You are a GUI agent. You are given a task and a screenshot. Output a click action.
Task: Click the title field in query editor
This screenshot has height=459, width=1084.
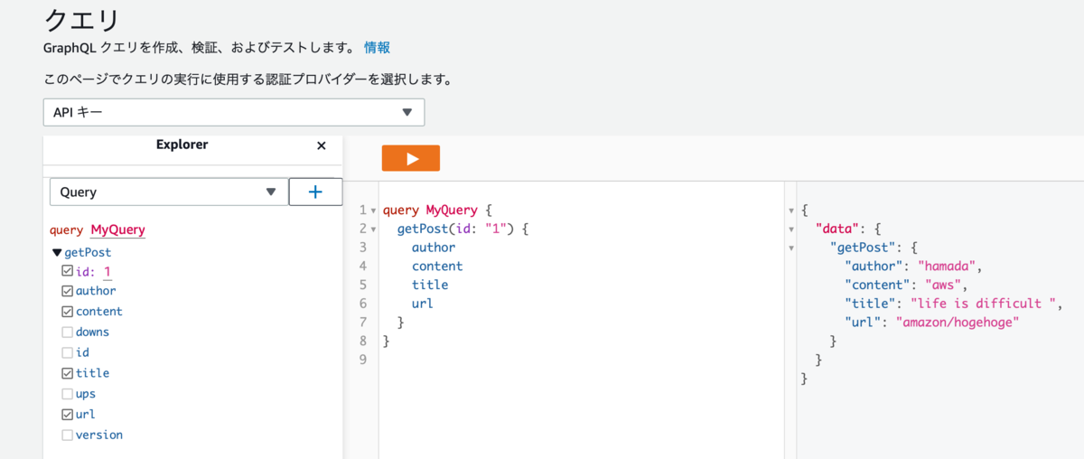pos(430,285)
